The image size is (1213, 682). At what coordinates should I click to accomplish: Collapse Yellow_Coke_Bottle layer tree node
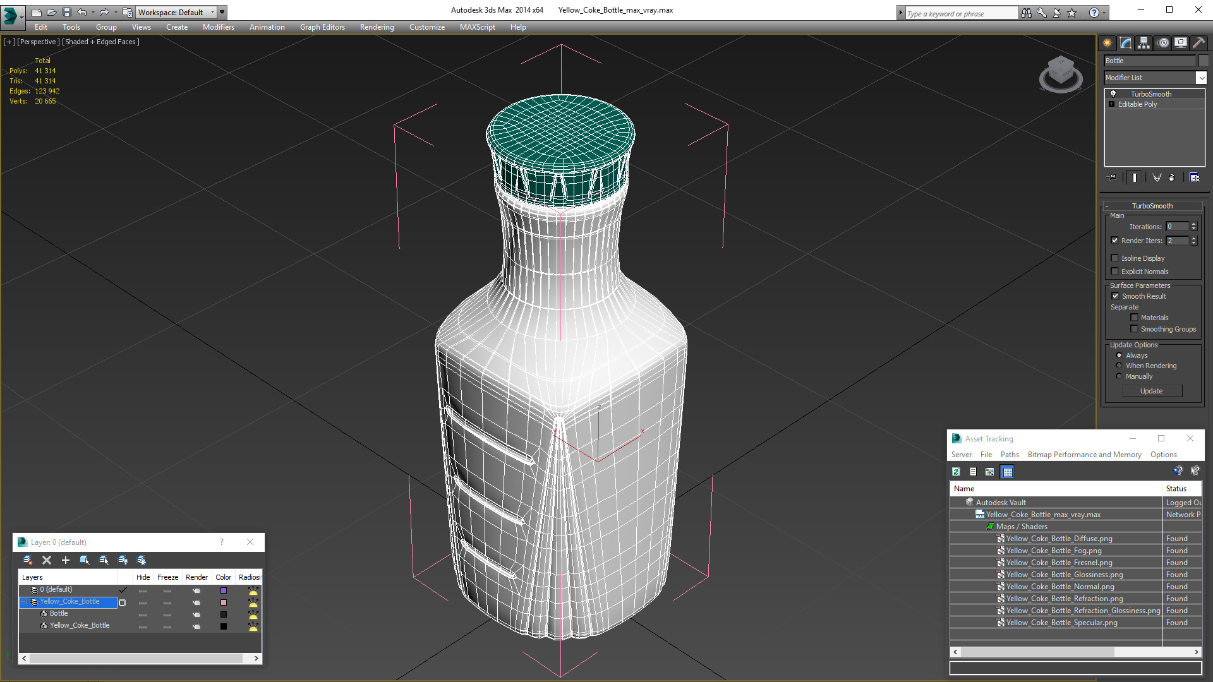pyautogui.click(x=25, y=602)
